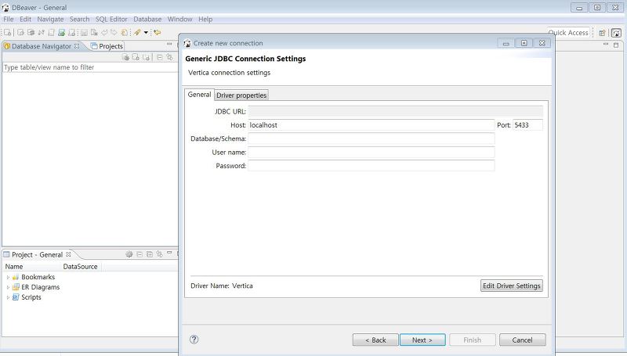The width and height of the screenshot is (627, 356).
Task: Maximize the Create new connection dialog
Action: [524, 43]
